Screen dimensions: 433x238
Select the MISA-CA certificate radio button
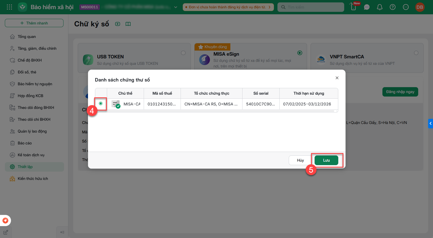(101, 104)
